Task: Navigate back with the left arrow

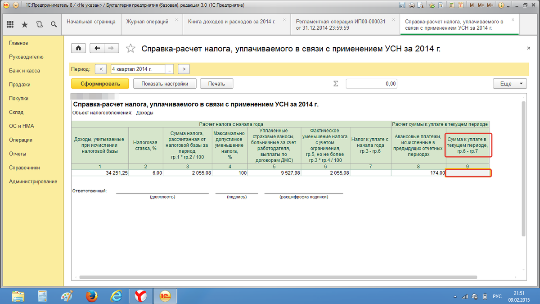Action: pos(98,48)
